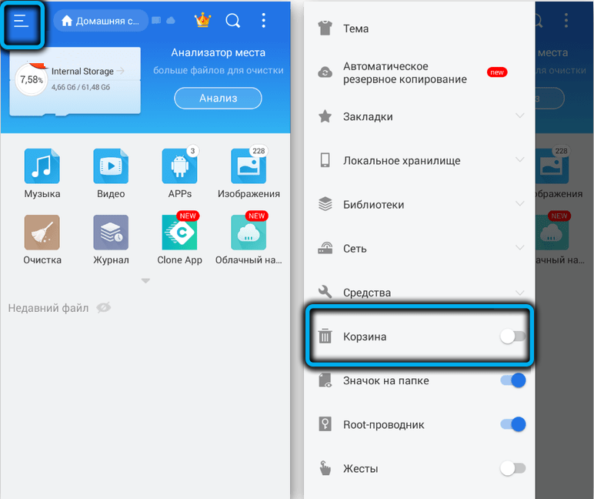Image resolution: width=594 pixels, height=499 pixels.
Task: Launch the Очистка cleaner tool
Action: click(x=42, y=239)
